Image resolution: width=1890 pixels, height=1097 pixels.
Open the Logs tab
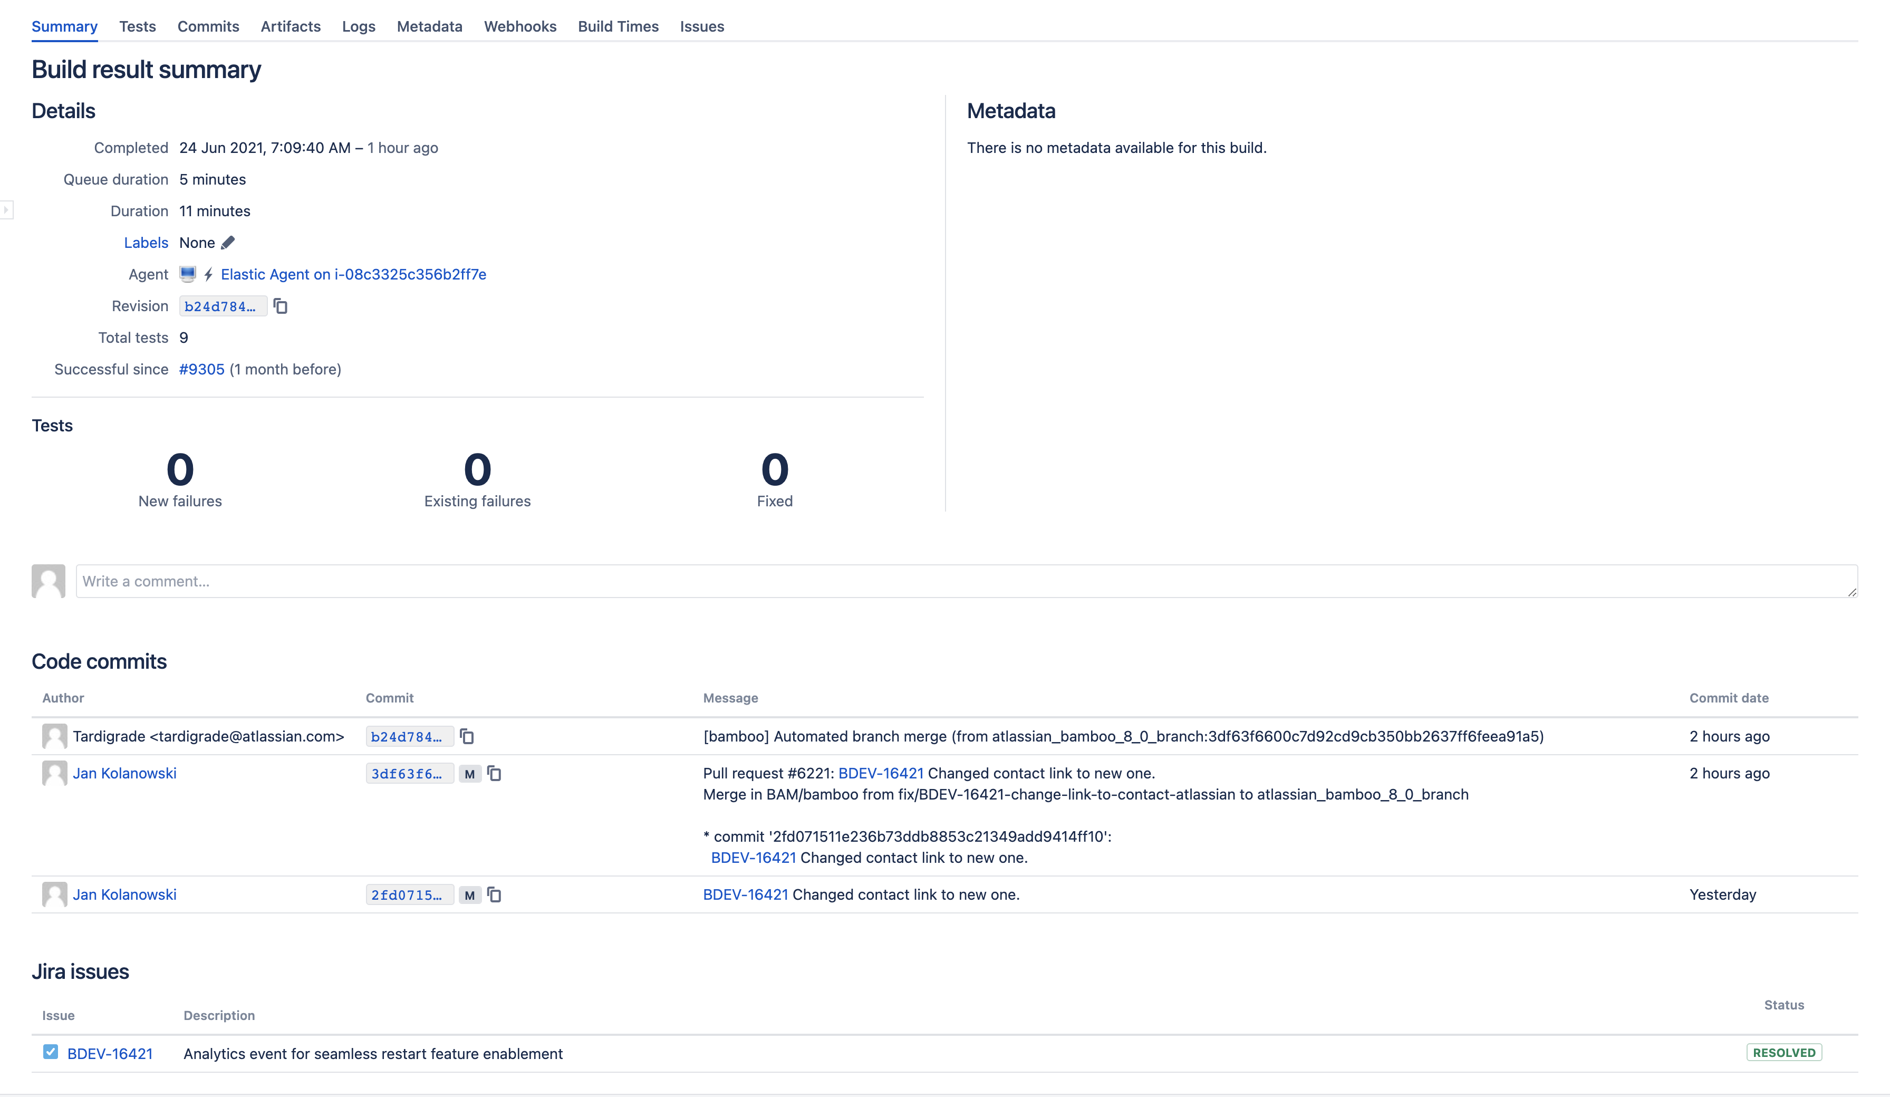[359, 26]
